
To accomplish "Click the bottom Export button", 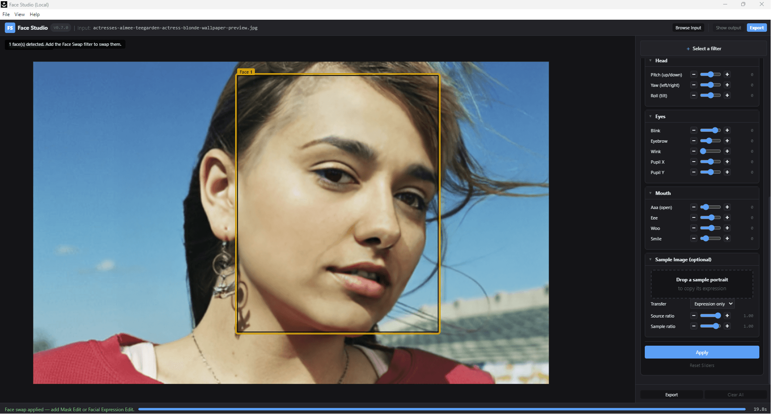I will coord(671,395).
